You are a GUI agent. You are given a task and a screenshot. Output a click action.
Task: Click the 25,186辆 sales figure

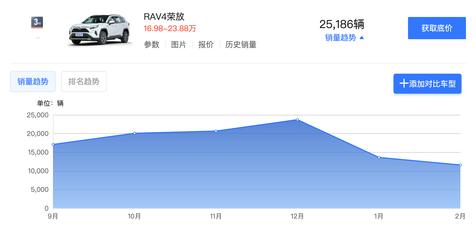click(342, 24)
